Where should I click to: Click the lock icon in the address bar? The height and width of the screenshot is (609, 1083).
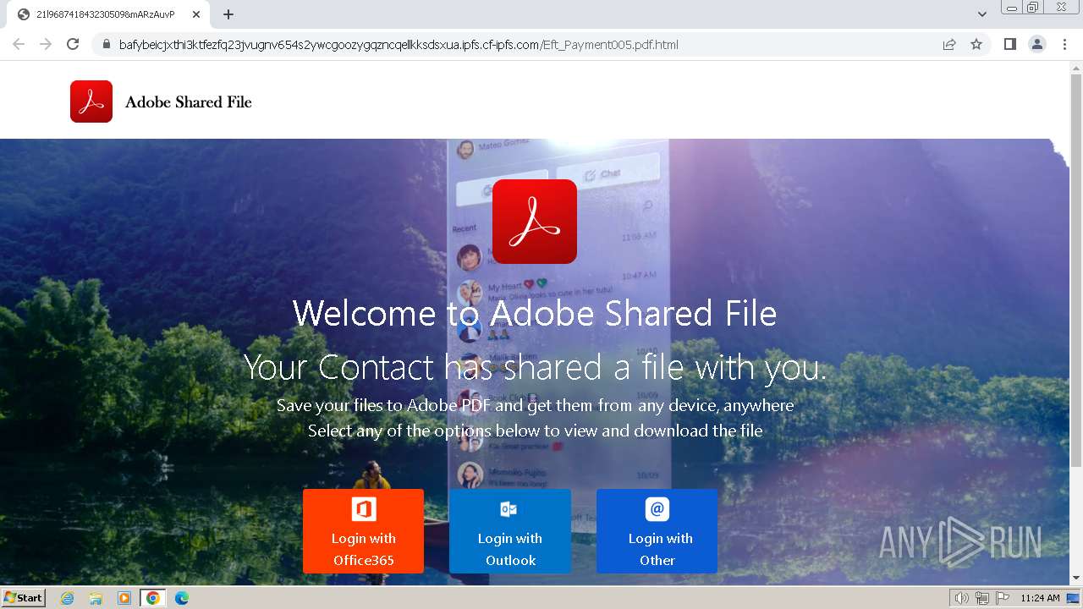click(x=107, y=45)
